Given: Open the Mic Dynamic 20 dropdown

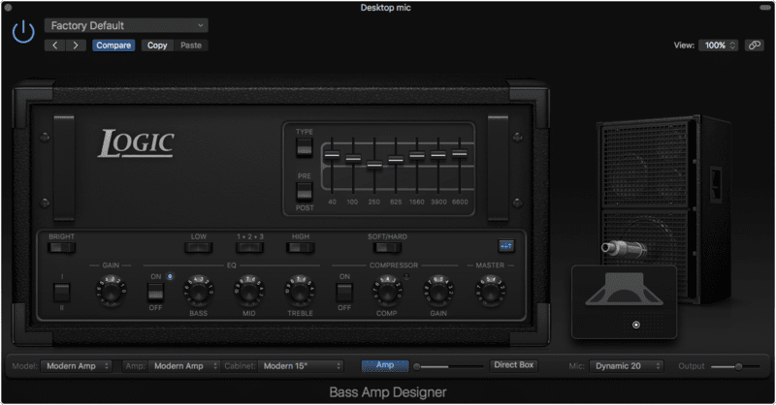Looking at the screenshot, I should (626, 366).
